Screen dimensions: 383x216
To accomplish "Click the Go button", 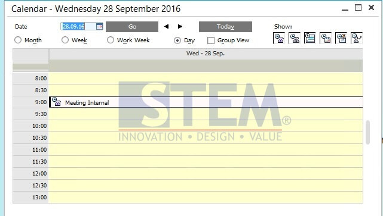I will pos(132,27).
